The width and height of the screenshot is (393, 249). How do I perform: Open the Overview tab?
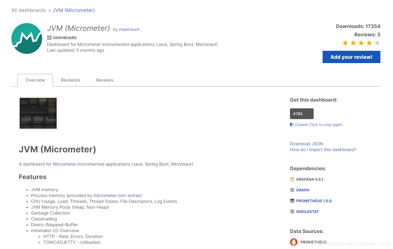[35, 80]
